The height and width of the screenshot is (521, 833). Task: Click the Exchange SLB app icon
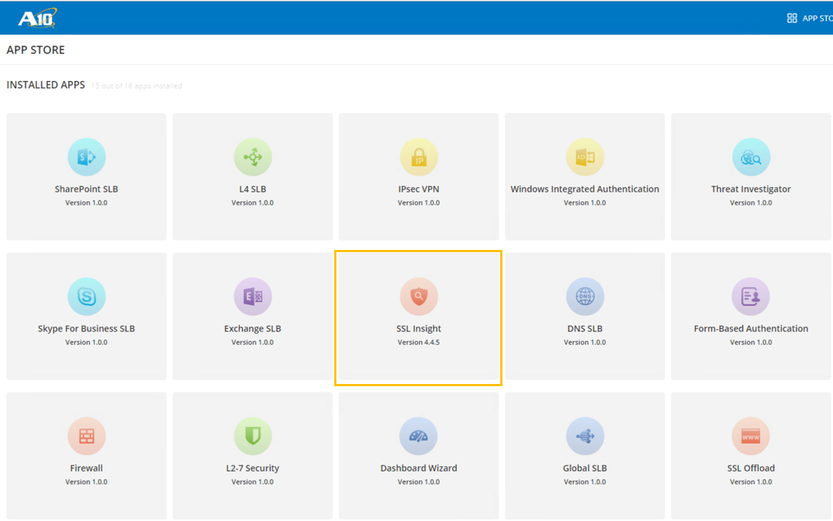[253, 297]
